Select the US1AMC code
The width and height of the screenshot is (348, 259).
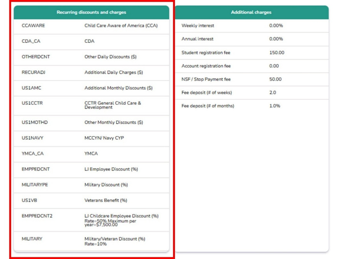click(x=31, y=88)
